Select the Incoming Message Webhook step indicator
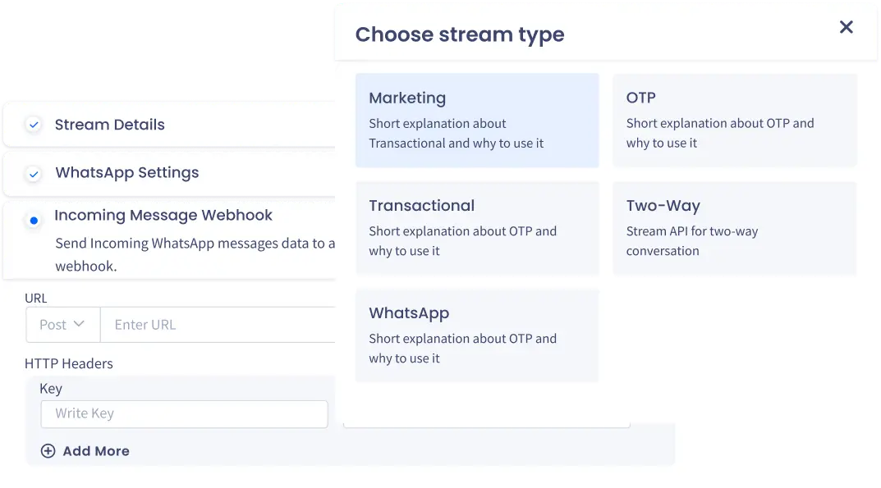The width and height of the screenshot is (881, 488). 34,221
